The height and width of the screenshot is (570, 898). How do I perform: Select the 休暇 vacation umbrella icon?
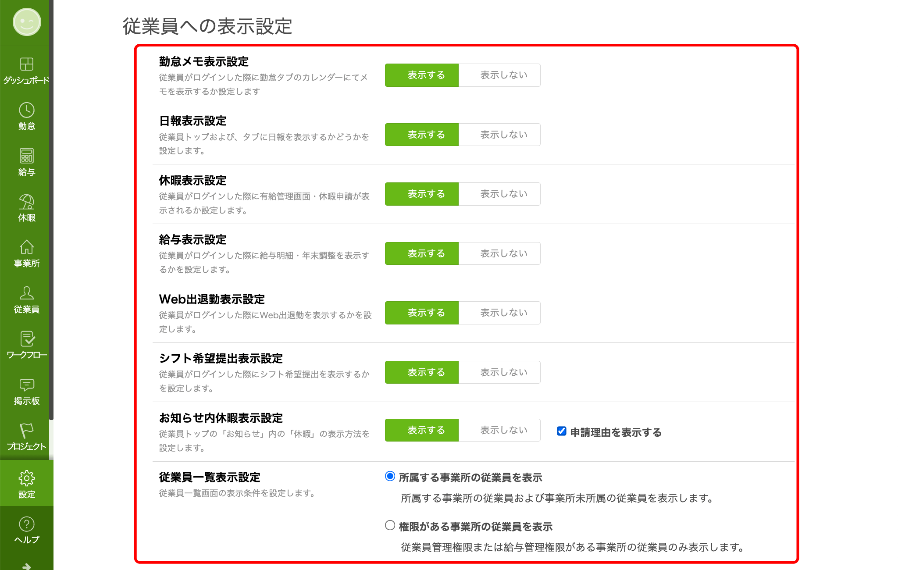(x=26, y=202)
